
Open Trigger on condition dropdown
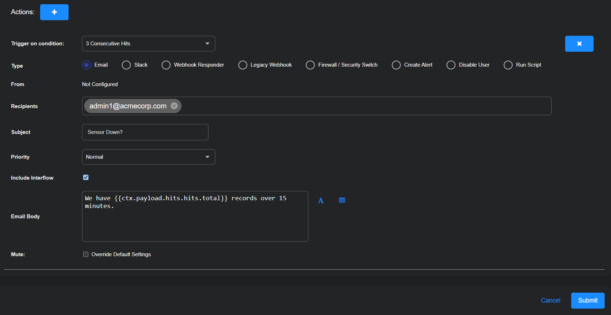(x=148, y=44)
